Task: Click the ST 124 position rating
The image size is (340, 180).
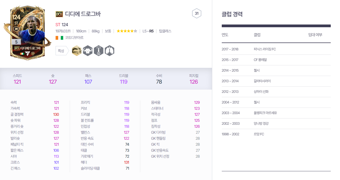Action: (x=62, y=25)
